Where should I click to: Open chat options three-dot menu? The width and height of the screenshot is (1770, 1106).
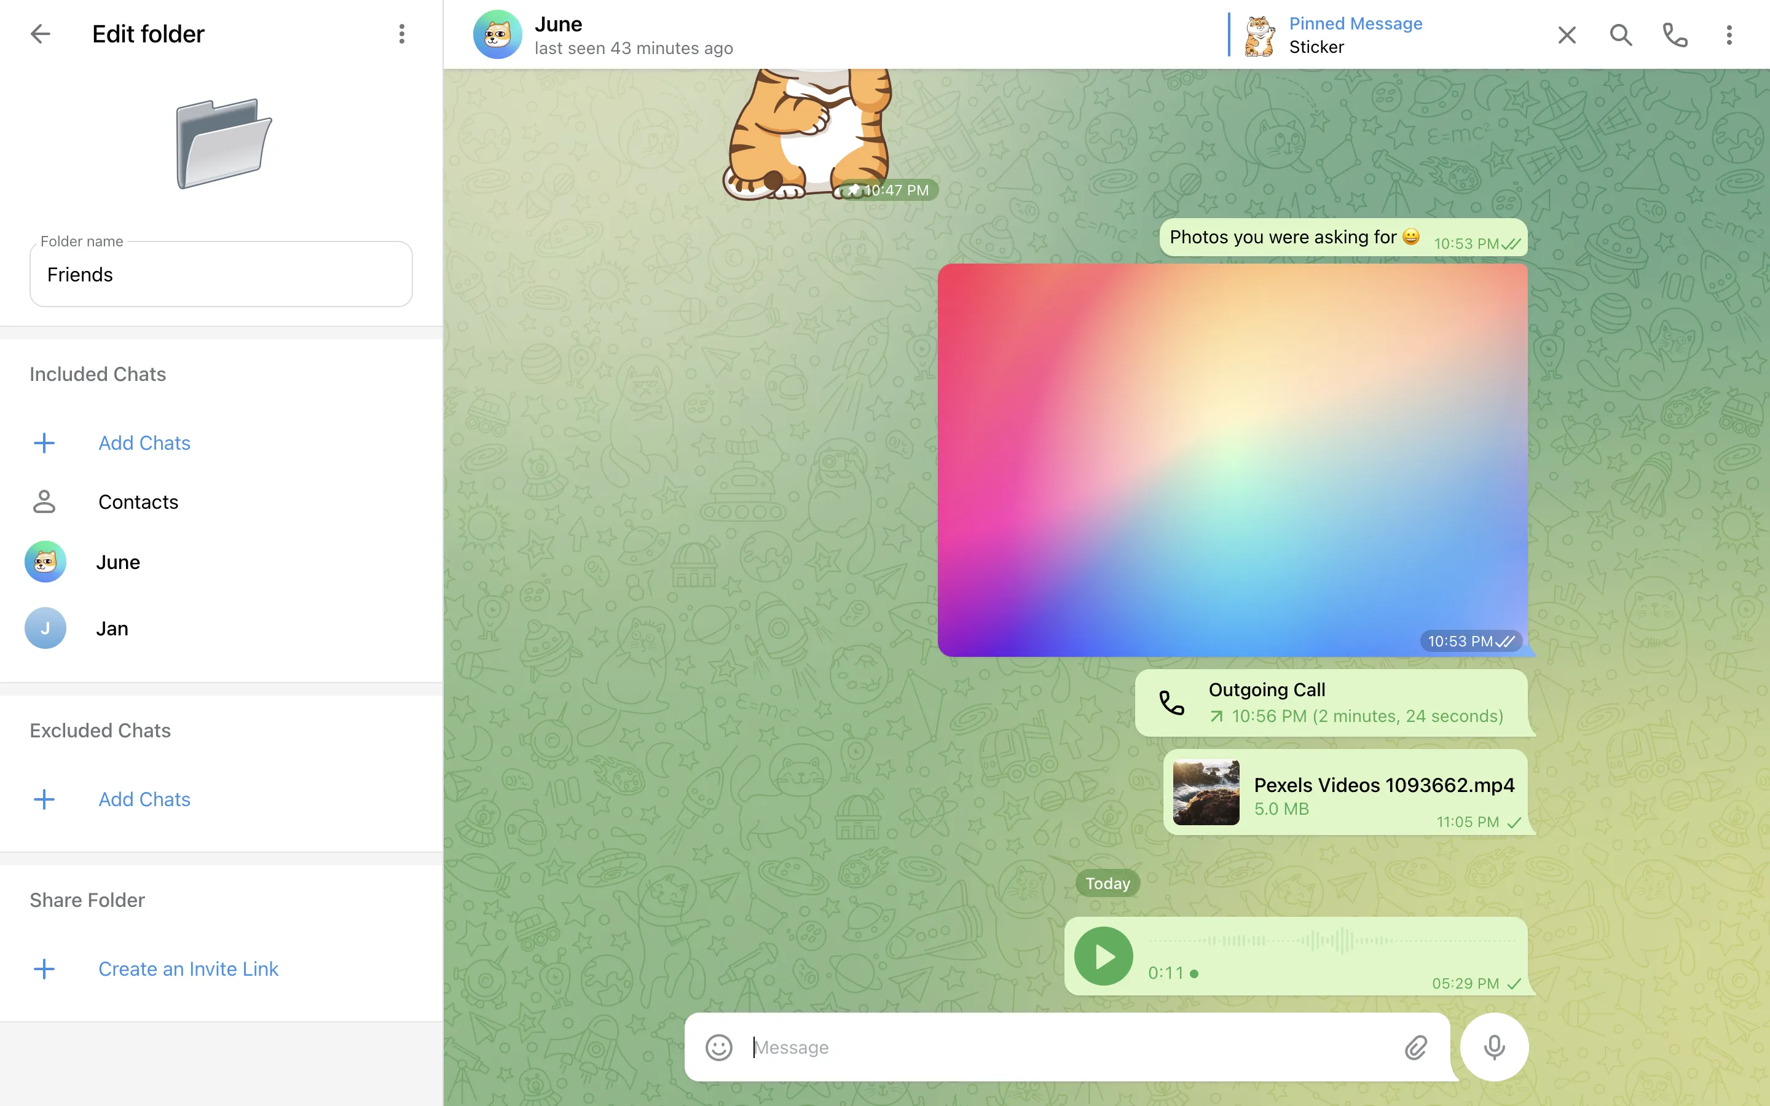[x=1729, y=34]
